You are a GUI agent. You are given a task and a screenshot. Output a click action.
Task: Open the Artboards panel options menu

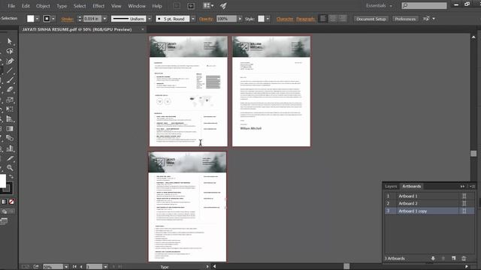[x=473, y=186]
